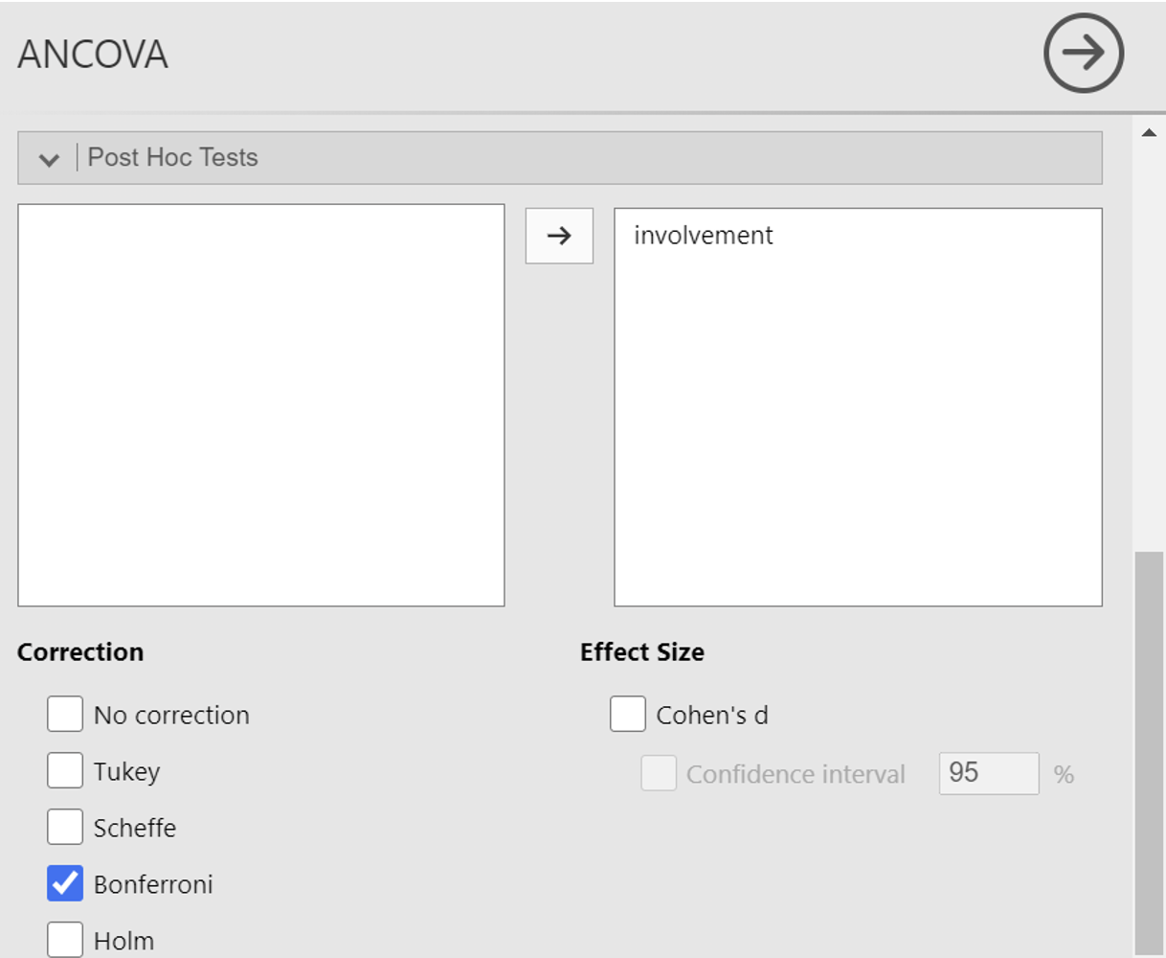Select the involvement variable in the list
This screenshot has height=958, width=1166.
(704, 236)
